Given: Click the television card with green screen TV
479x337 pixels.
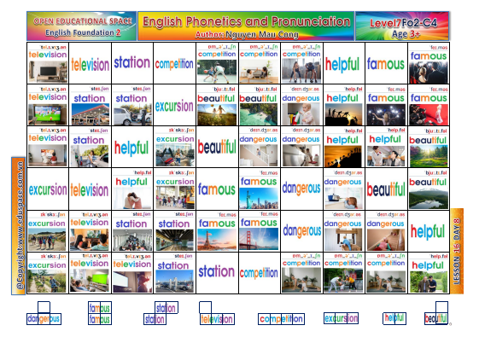Looking at the screenshot, I should pos(91,273).
